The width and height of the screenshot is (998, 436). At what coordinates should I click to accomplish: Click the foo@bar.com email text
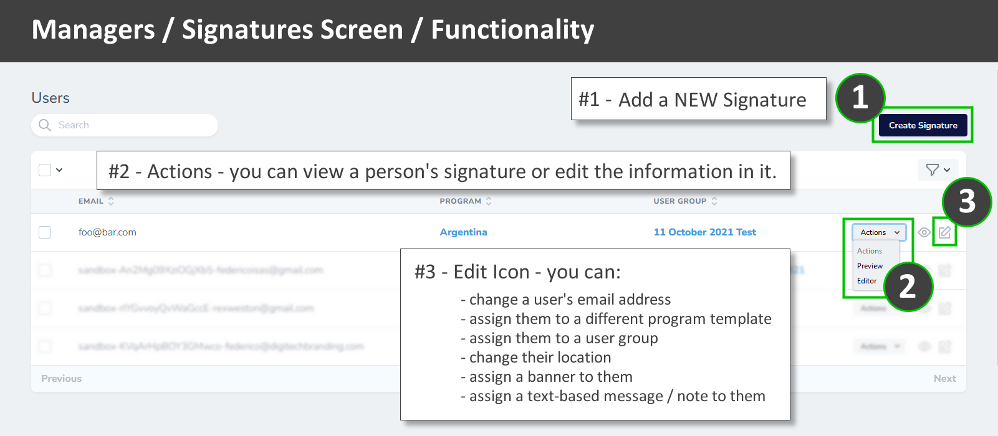107,232
